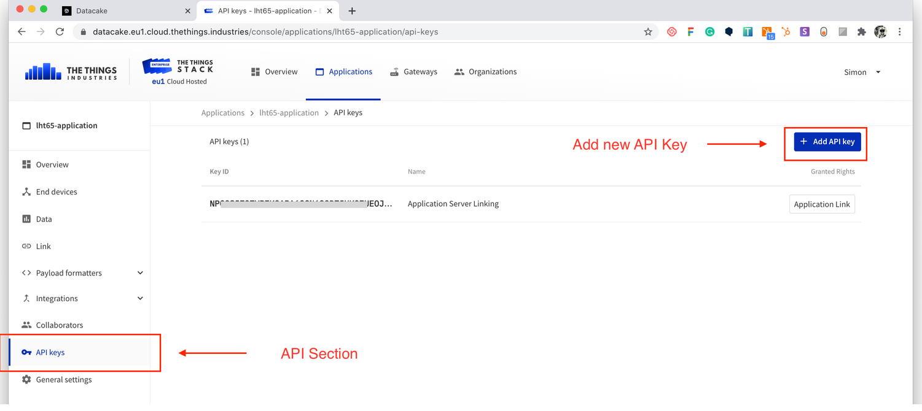Click the Add API key button
Image resolution: width=922 pixels, height=411 pixels.
pos(827,142)
